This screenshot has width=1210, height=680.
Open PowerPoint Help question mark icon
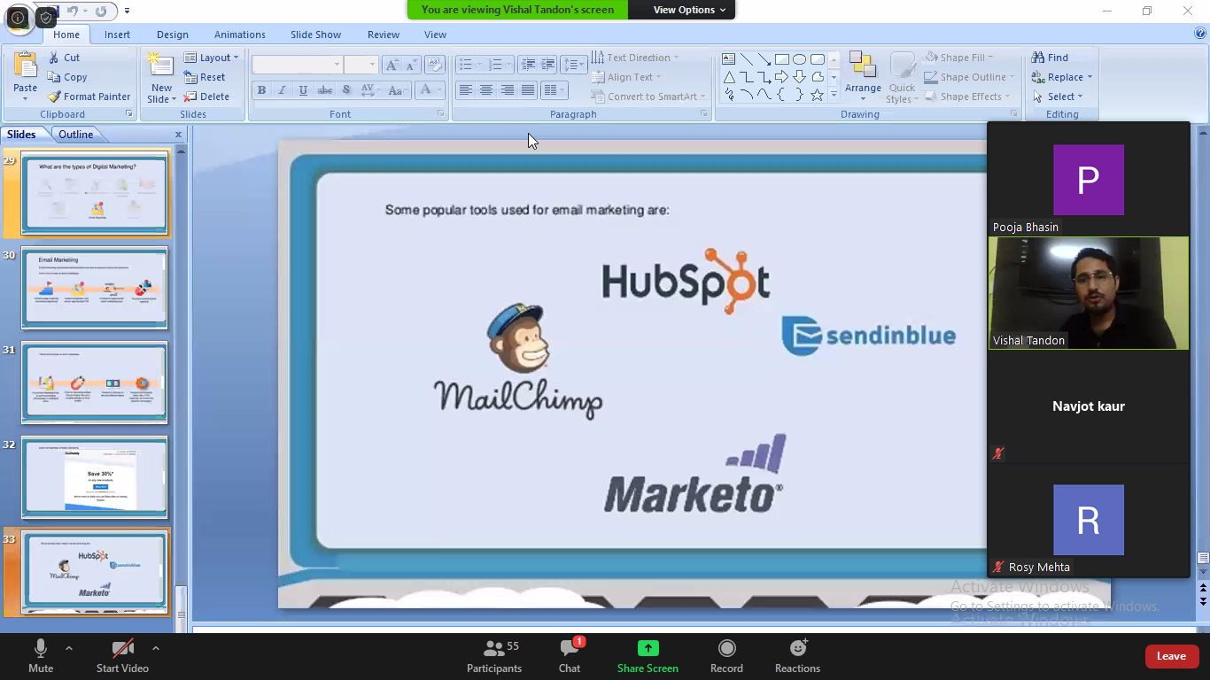(x=1200, y=34)
